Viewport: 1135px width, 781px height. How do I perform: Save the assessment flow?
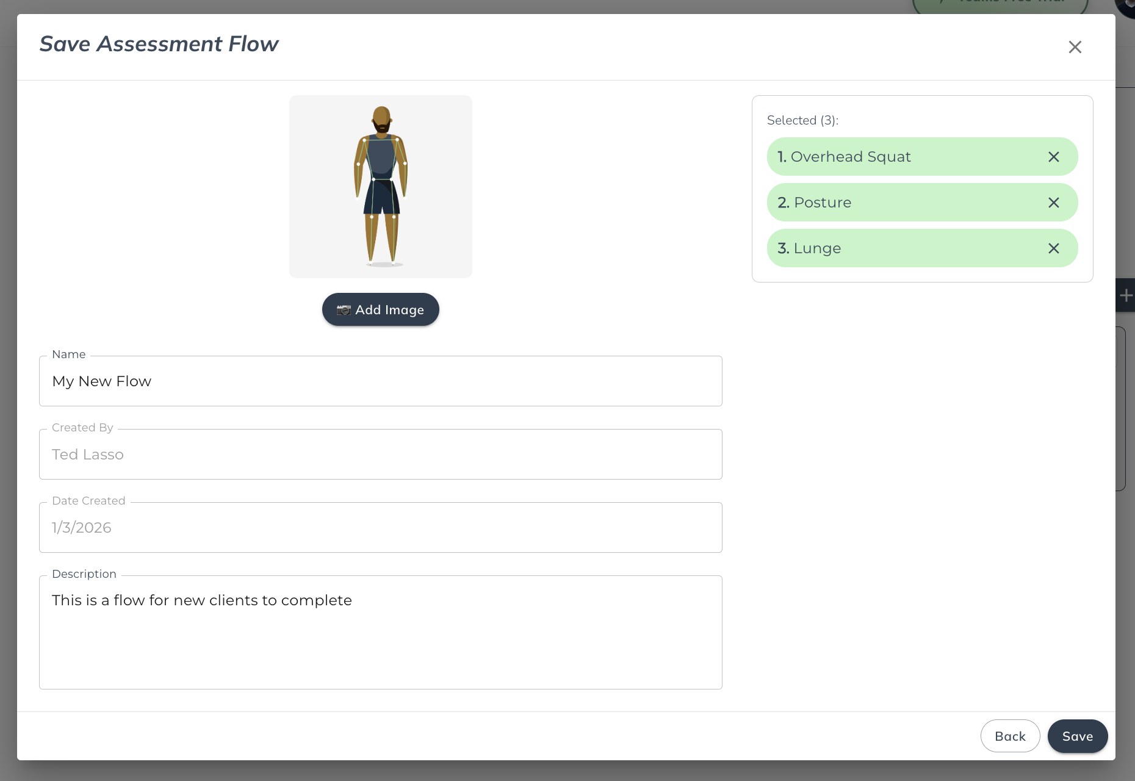[1077, 736]
